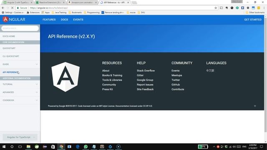Switch to Chrome on the taskbar
The width and height of the screenshot is (267, 150).
(61, 147)
